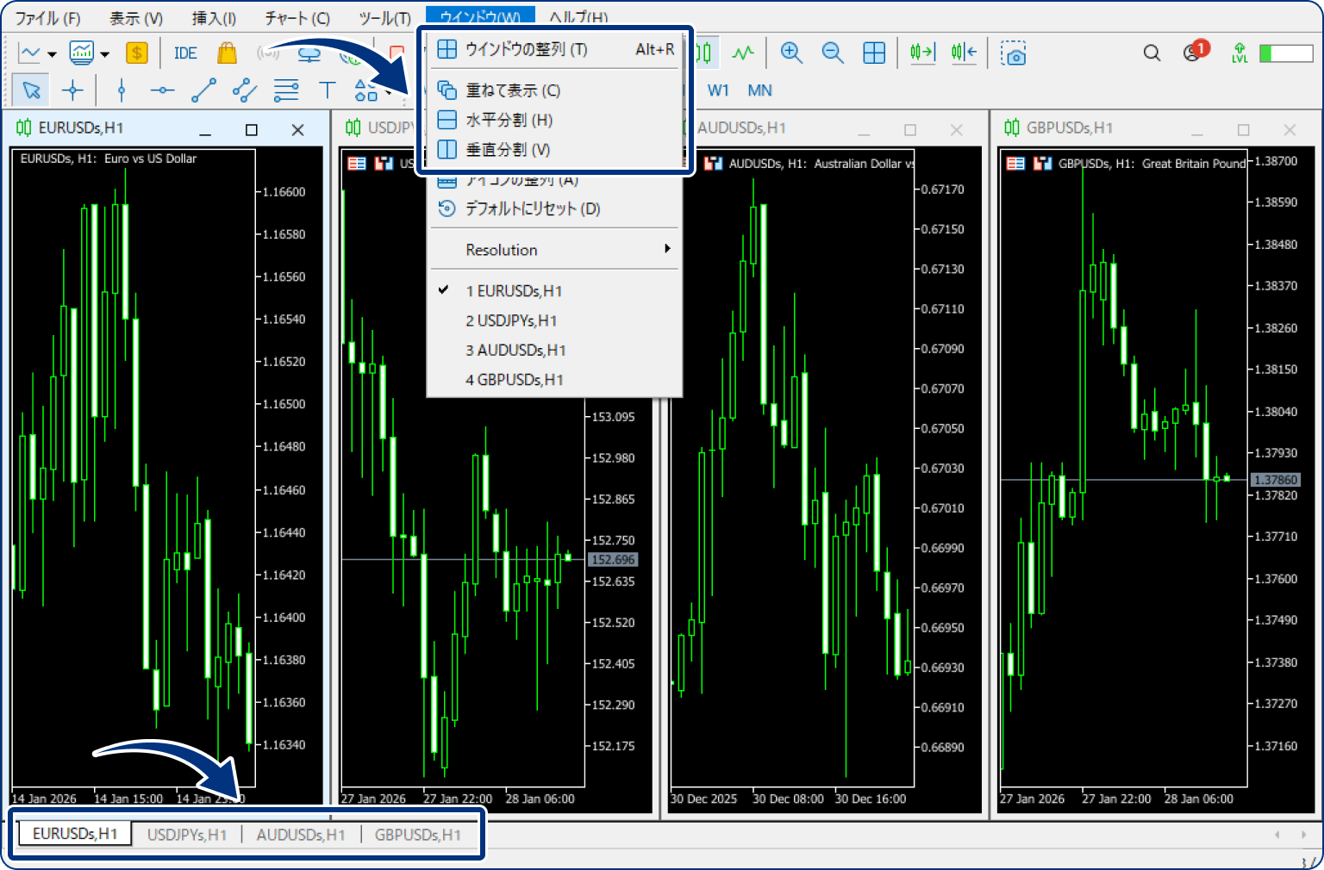This screenshot has width=1324, height=870.
Task: Select the crosshair tool
Action: [73, 90]
